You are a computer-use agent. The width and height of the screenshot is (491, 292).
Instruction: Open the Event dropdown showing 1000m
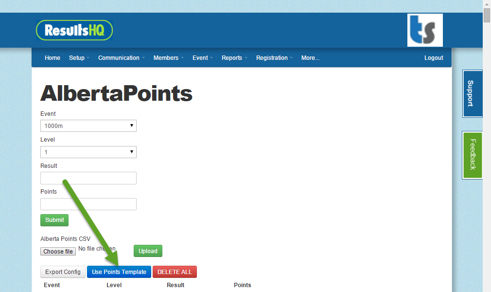(88, 126)
